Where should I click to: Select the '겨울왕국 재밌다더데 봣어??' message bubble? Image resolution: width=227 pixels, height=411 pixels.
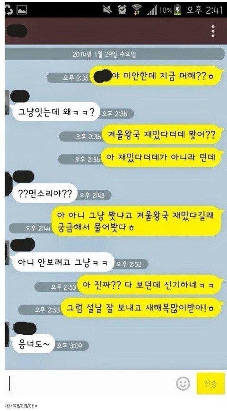coord(161,134)
